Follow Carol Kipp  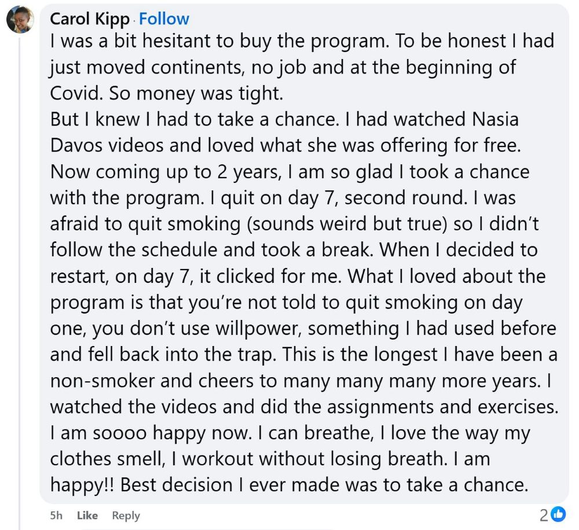point(164,19)
